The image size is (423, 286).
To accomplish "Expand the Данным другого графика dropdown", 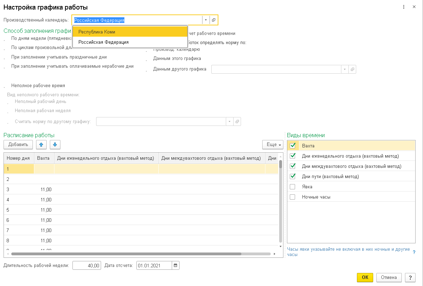I will point(345,69).
